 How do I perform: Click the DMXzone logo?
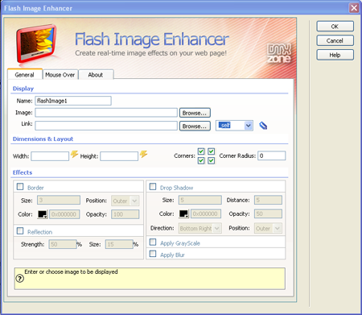(279, 53)
